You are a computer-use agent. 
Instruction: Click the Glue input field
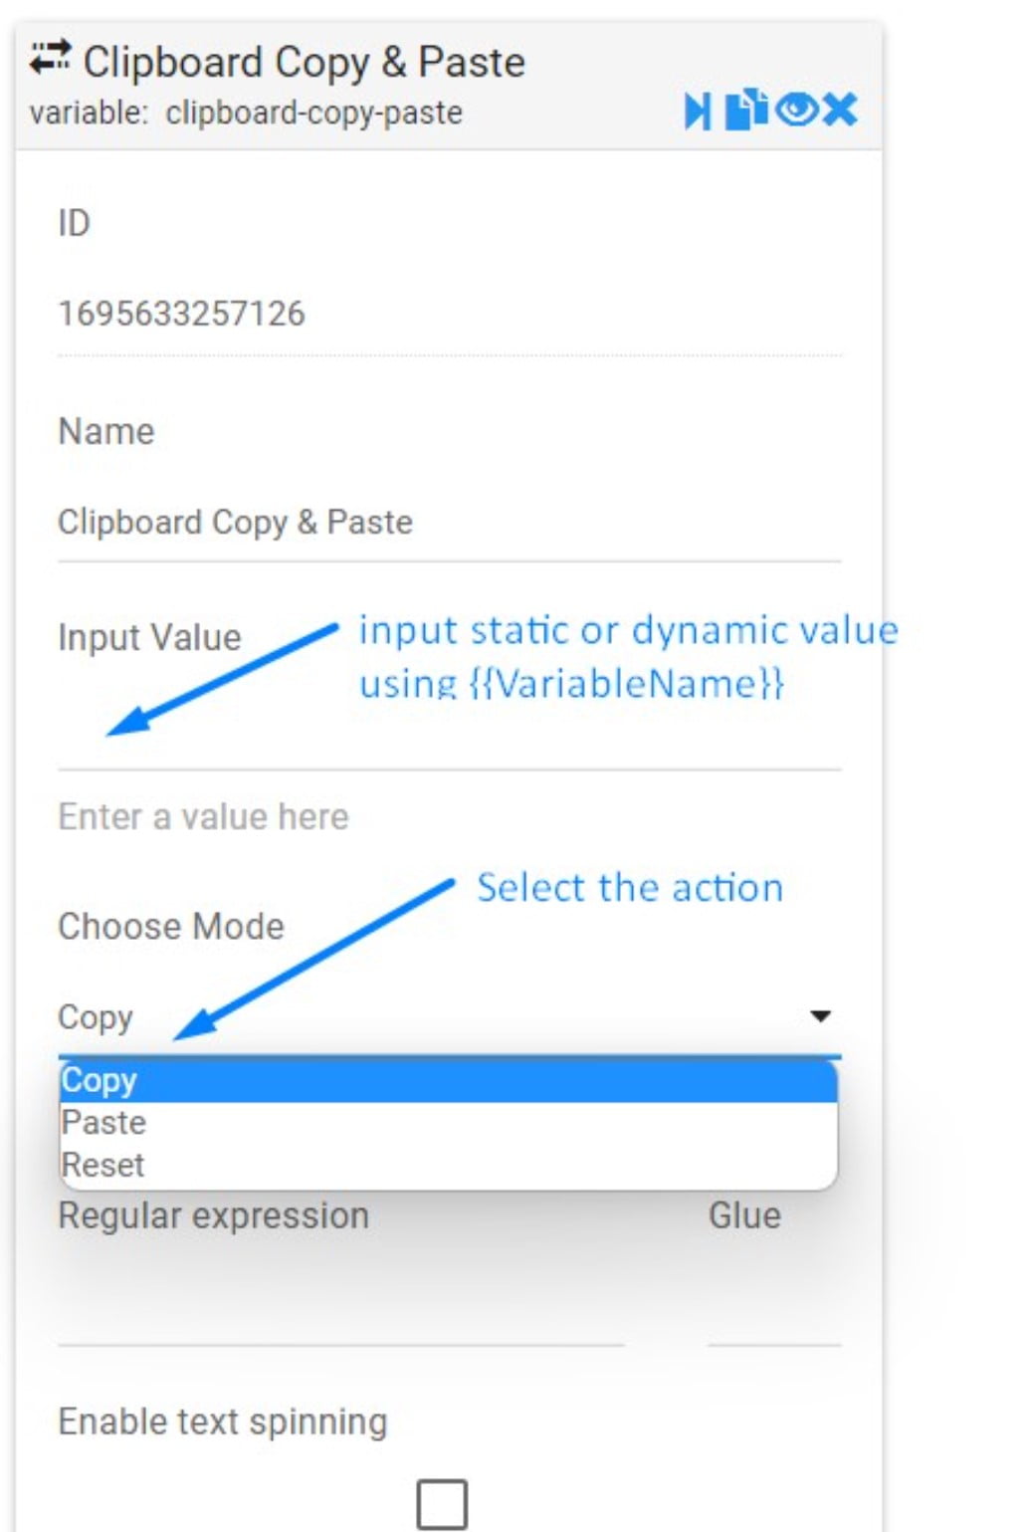point(773,1314)
